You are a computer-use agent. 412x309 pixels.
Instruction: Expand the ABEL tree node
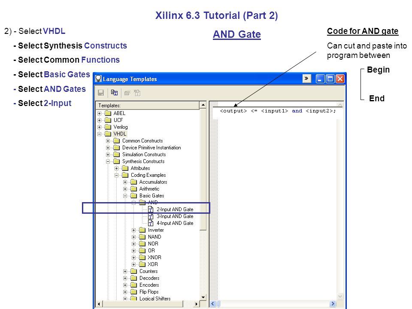pyautogui.click(x=99, y=113)
